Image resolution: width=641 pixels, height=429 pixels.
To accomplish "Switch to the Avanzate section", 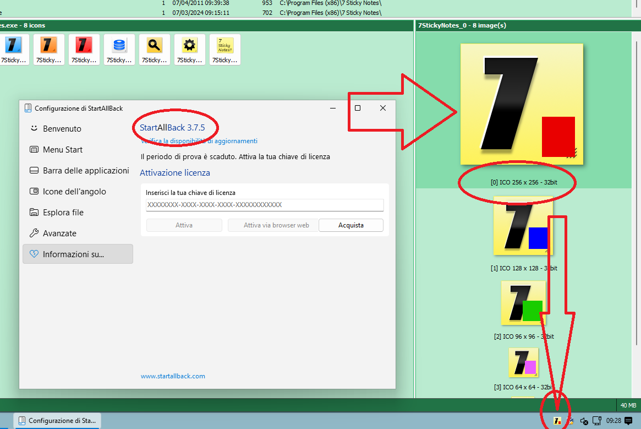I will [78, 233].
